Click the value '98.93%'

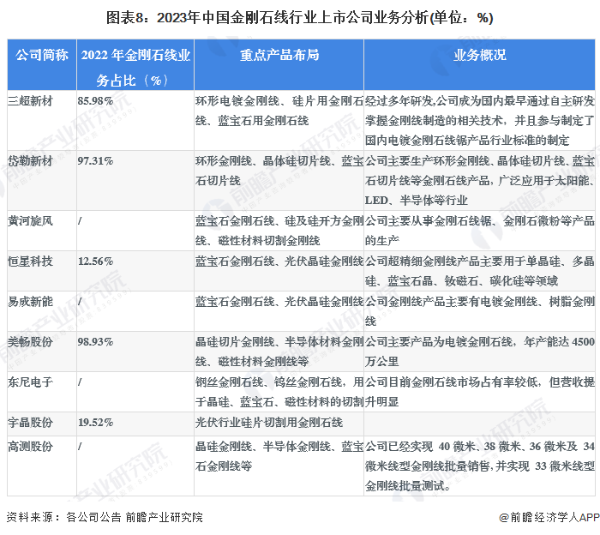tap(95, 342)
